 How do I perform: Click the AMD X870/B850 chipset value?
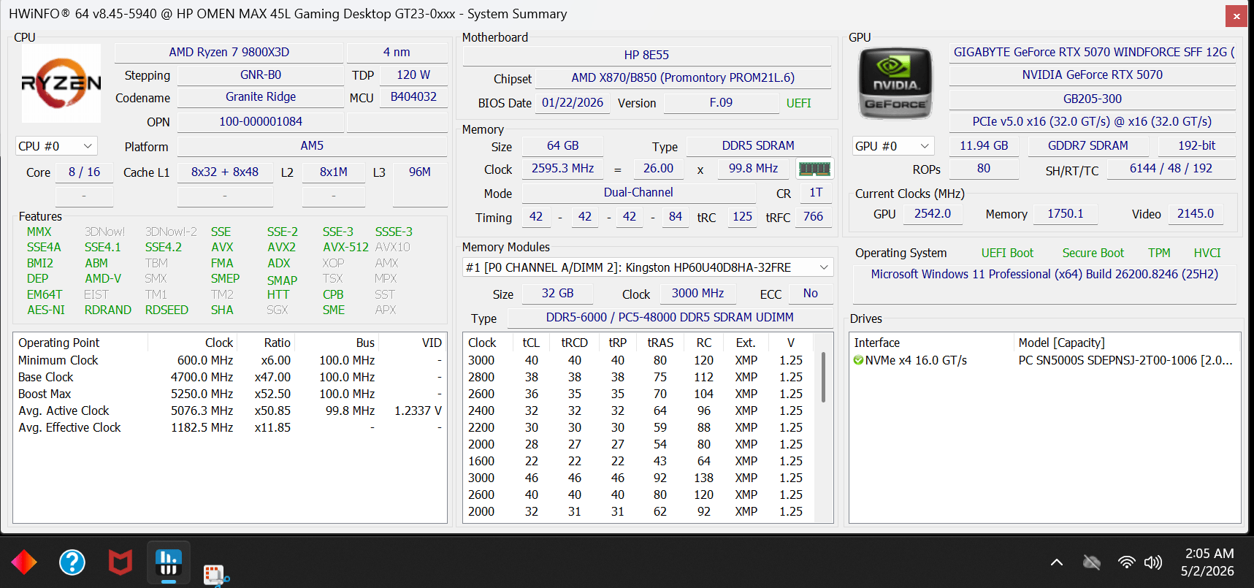pyautogui.click(x=683, y=77)
